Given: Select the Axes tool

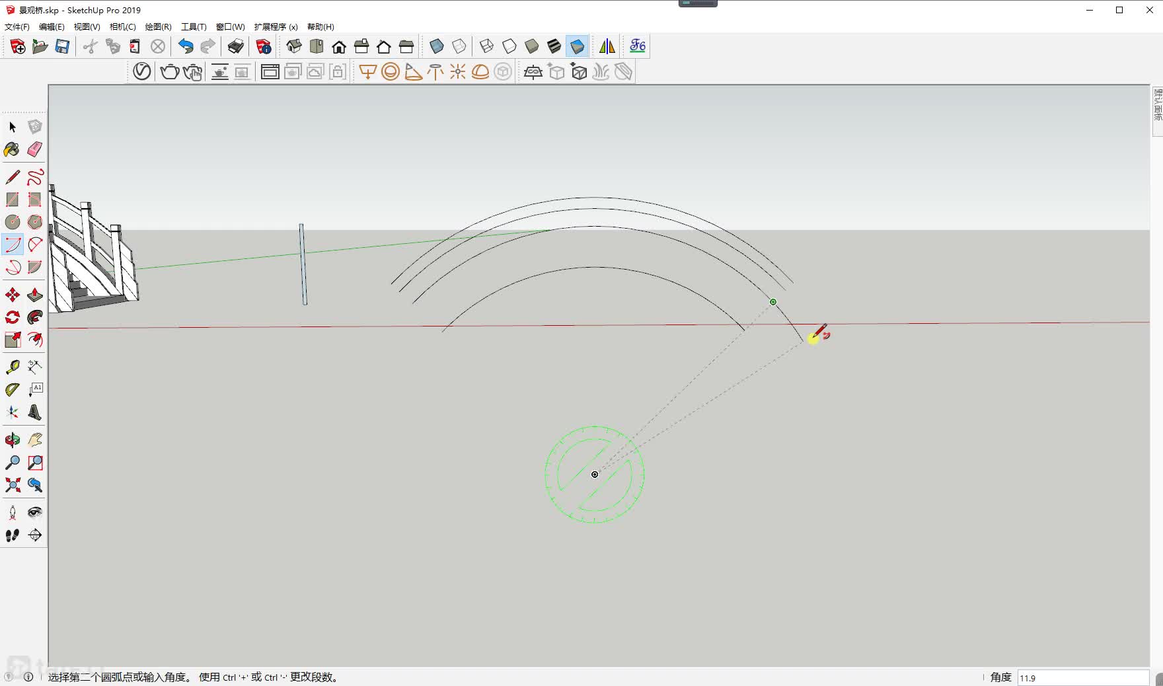Looking at the screenshot, I should point(13,412).
